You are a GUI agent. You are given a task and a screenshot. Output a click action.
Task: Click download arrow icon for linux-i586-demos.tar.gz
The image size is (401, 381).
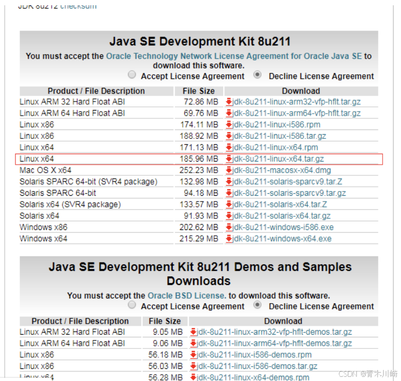click(x=193, y=366)
